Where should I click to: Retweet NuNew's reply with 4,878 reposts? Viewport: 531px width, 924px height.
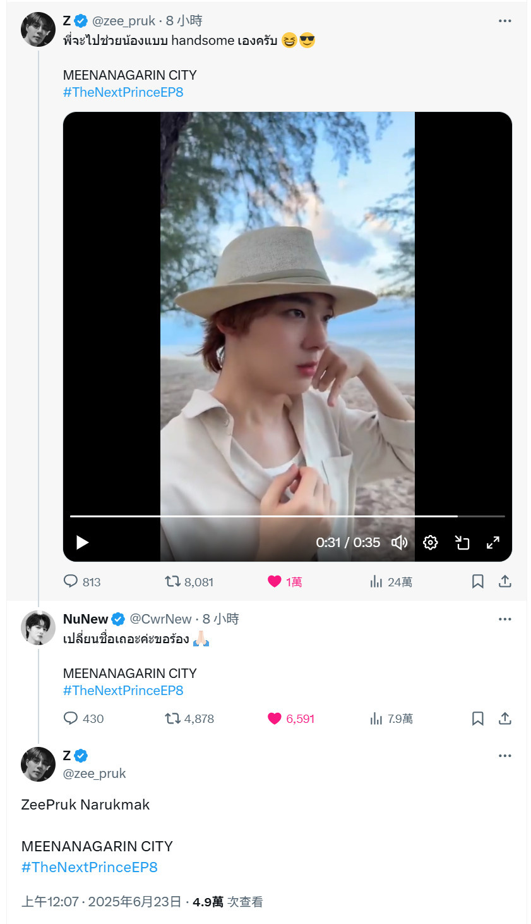(189, 718)
